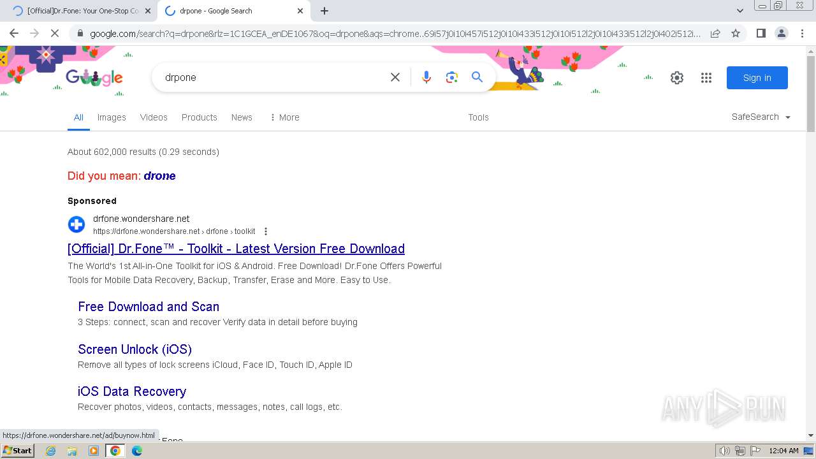
Task: Open Dr.Fone Toolkit Free Download link
Action: 236,249
